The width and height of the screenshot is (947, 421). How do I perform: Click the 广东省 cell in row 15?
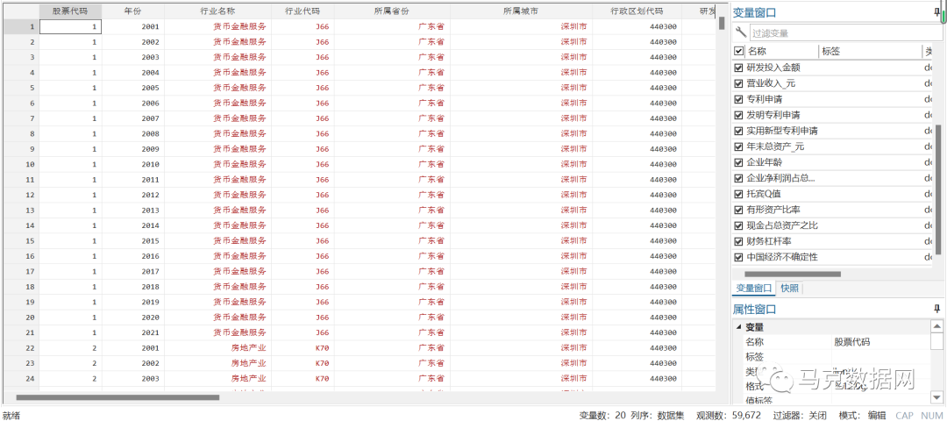pyautogui.click(x=392, y=241)
